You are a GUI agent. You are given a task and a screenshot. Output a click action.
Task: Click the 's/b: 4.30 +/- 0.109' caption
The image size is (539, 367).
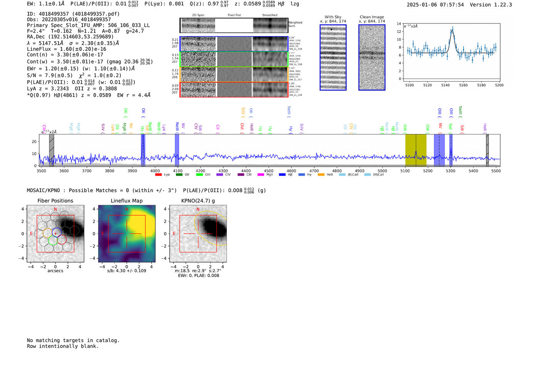(127, 271)
